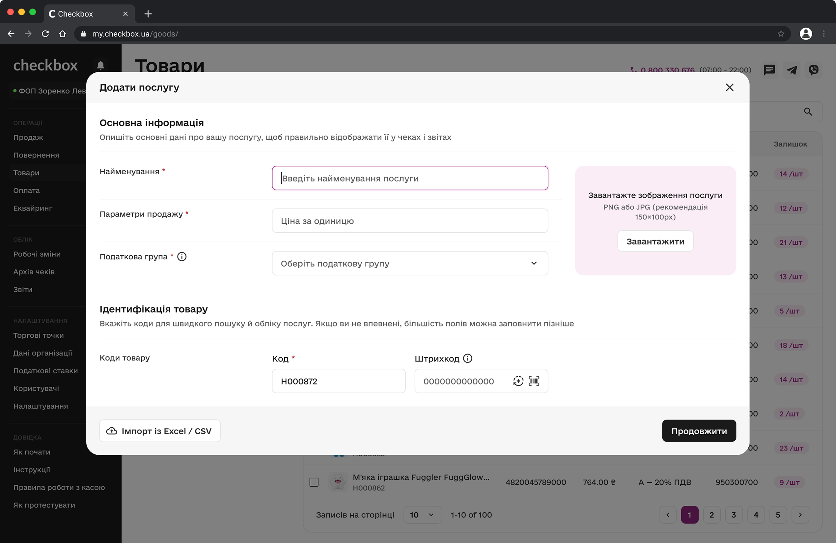
Task: Open a new browser tab
Action: [x=148, y=14]
